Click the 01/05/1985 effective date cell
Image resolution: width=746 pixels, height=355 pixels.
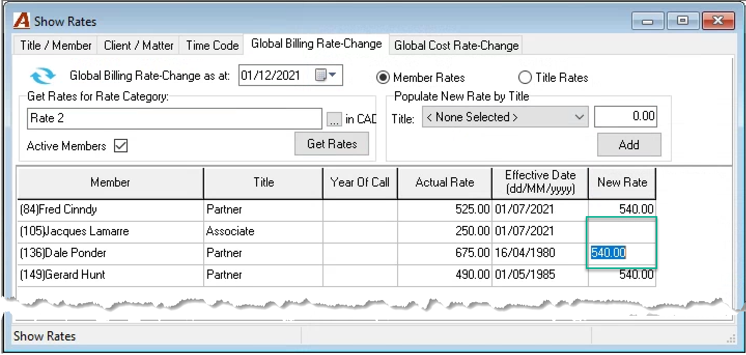click(x=540, y=275)
